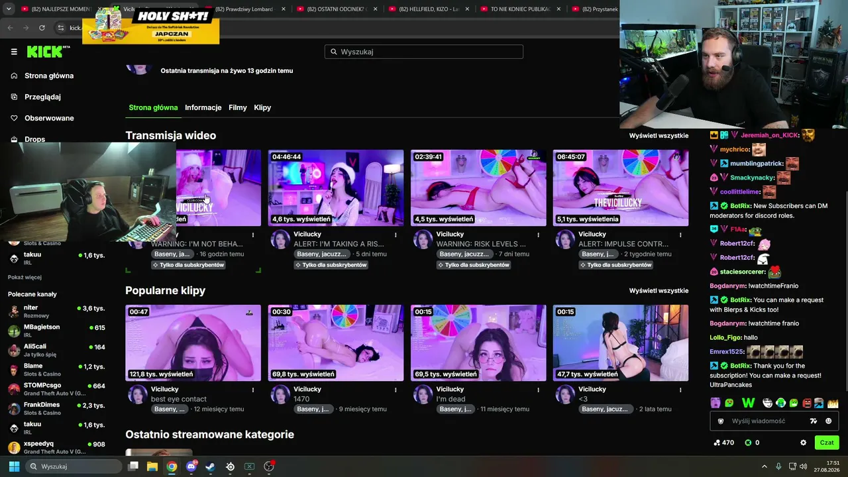Open the 02:39:41 video thumbnail

pyautogui.click(x=478, y=188)
